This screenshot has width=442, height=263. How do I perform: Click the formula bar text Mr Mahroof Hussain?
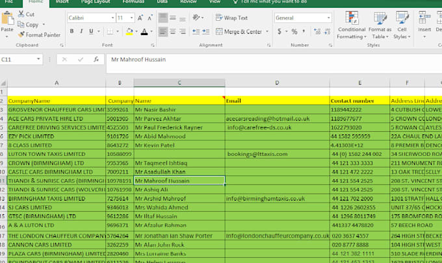click(138, 59)
